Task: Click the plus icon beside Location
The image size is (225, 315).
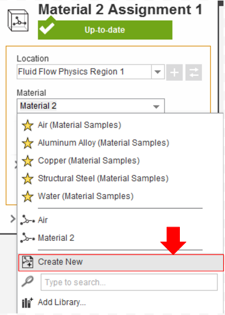Action: pyautogui.click(x=174, y=72)
